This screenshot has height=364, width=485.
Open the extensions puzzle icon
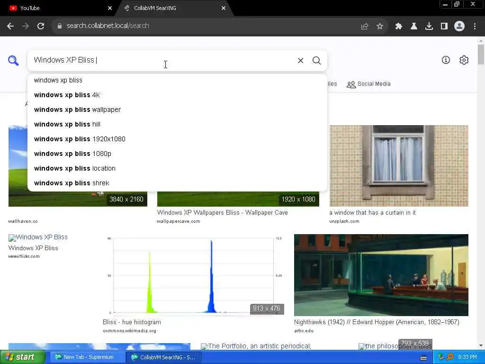coord(399,27)
